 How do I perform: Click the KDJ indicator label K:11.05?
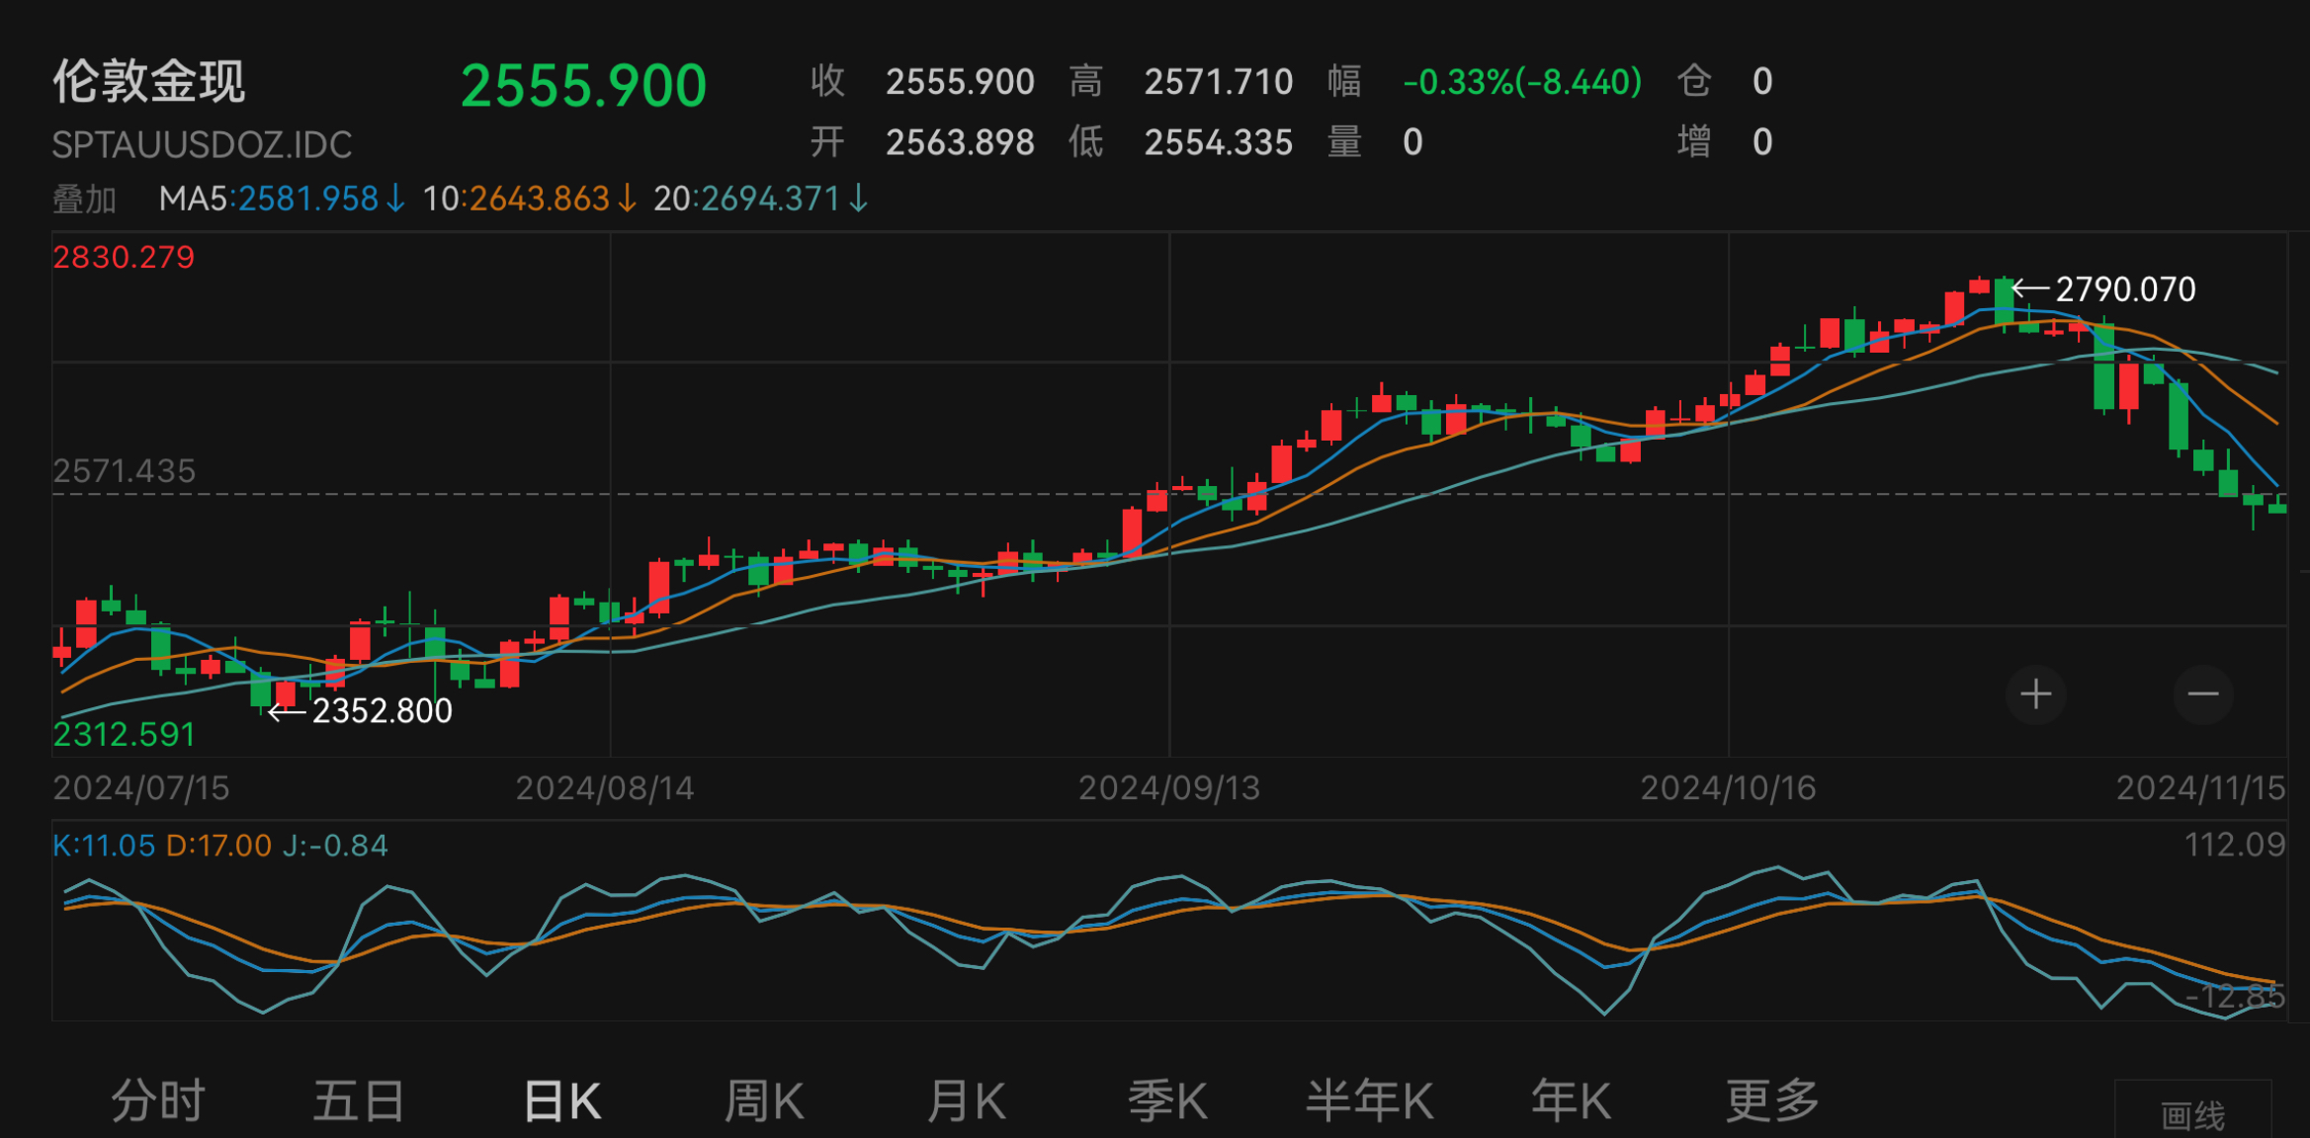(x=104, y=846)
